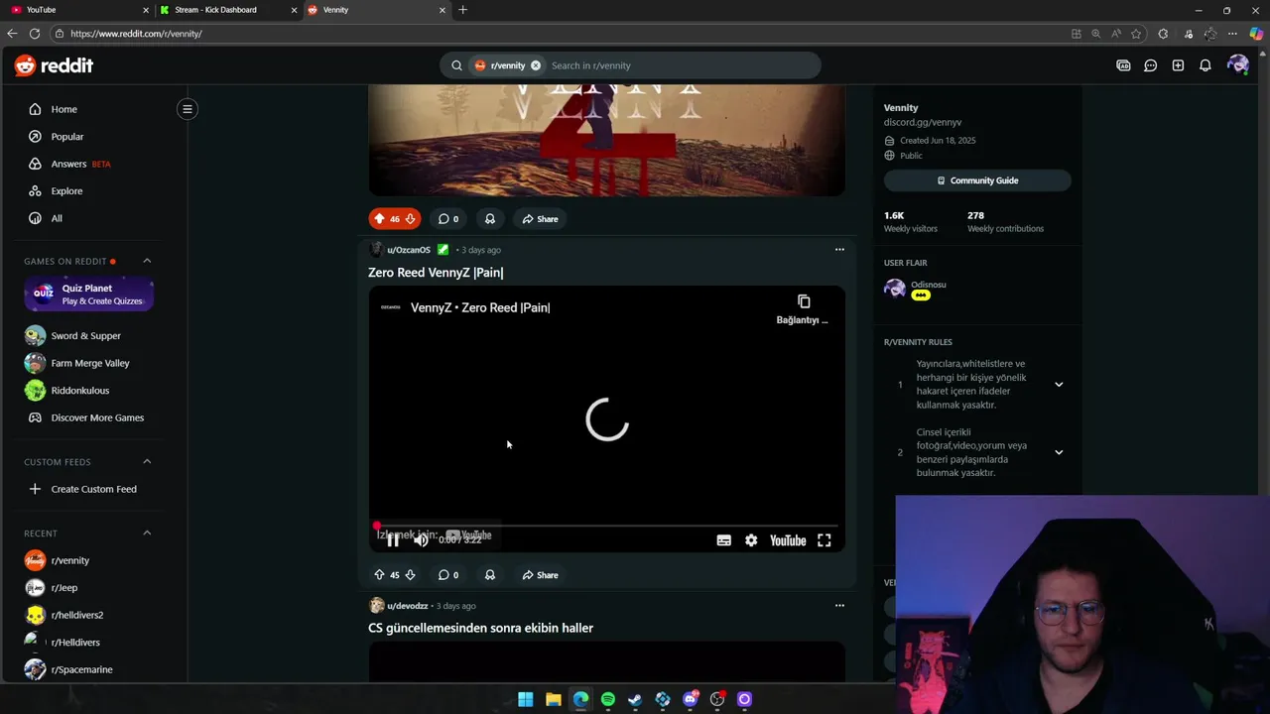Image resolution: width=1270 pixels, height=714 pixels.
Task: Seek on the YouTube video progress bar
Action: 607,526
